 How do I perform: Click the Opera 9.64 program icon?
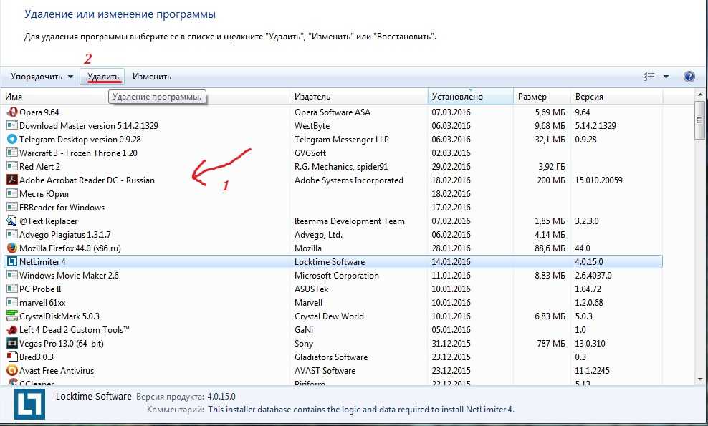pyautogui.click(x=11, y=112)
